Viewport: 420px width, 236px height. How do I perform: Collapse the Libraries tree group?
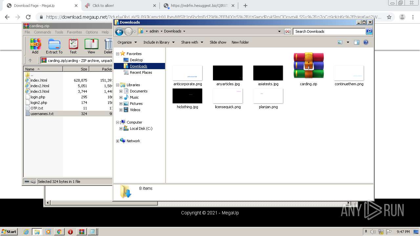118,85
